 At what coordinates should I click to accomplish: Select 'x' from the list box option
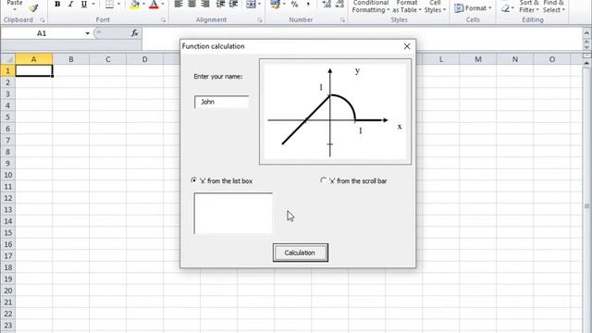[222, 181]
